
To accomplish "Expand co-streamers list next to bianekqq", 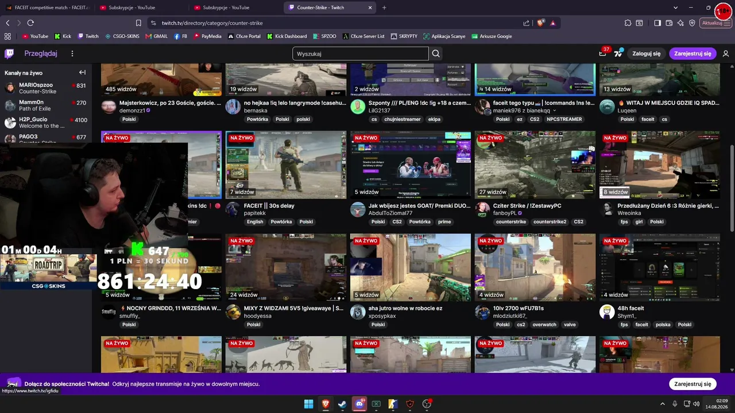I will point(554,111).
